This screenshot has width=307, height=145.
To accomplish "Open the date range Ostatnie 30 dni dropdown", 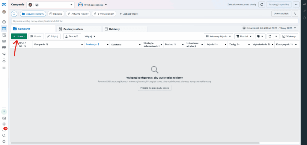I will pyautogui.click(x=270, y=28).
